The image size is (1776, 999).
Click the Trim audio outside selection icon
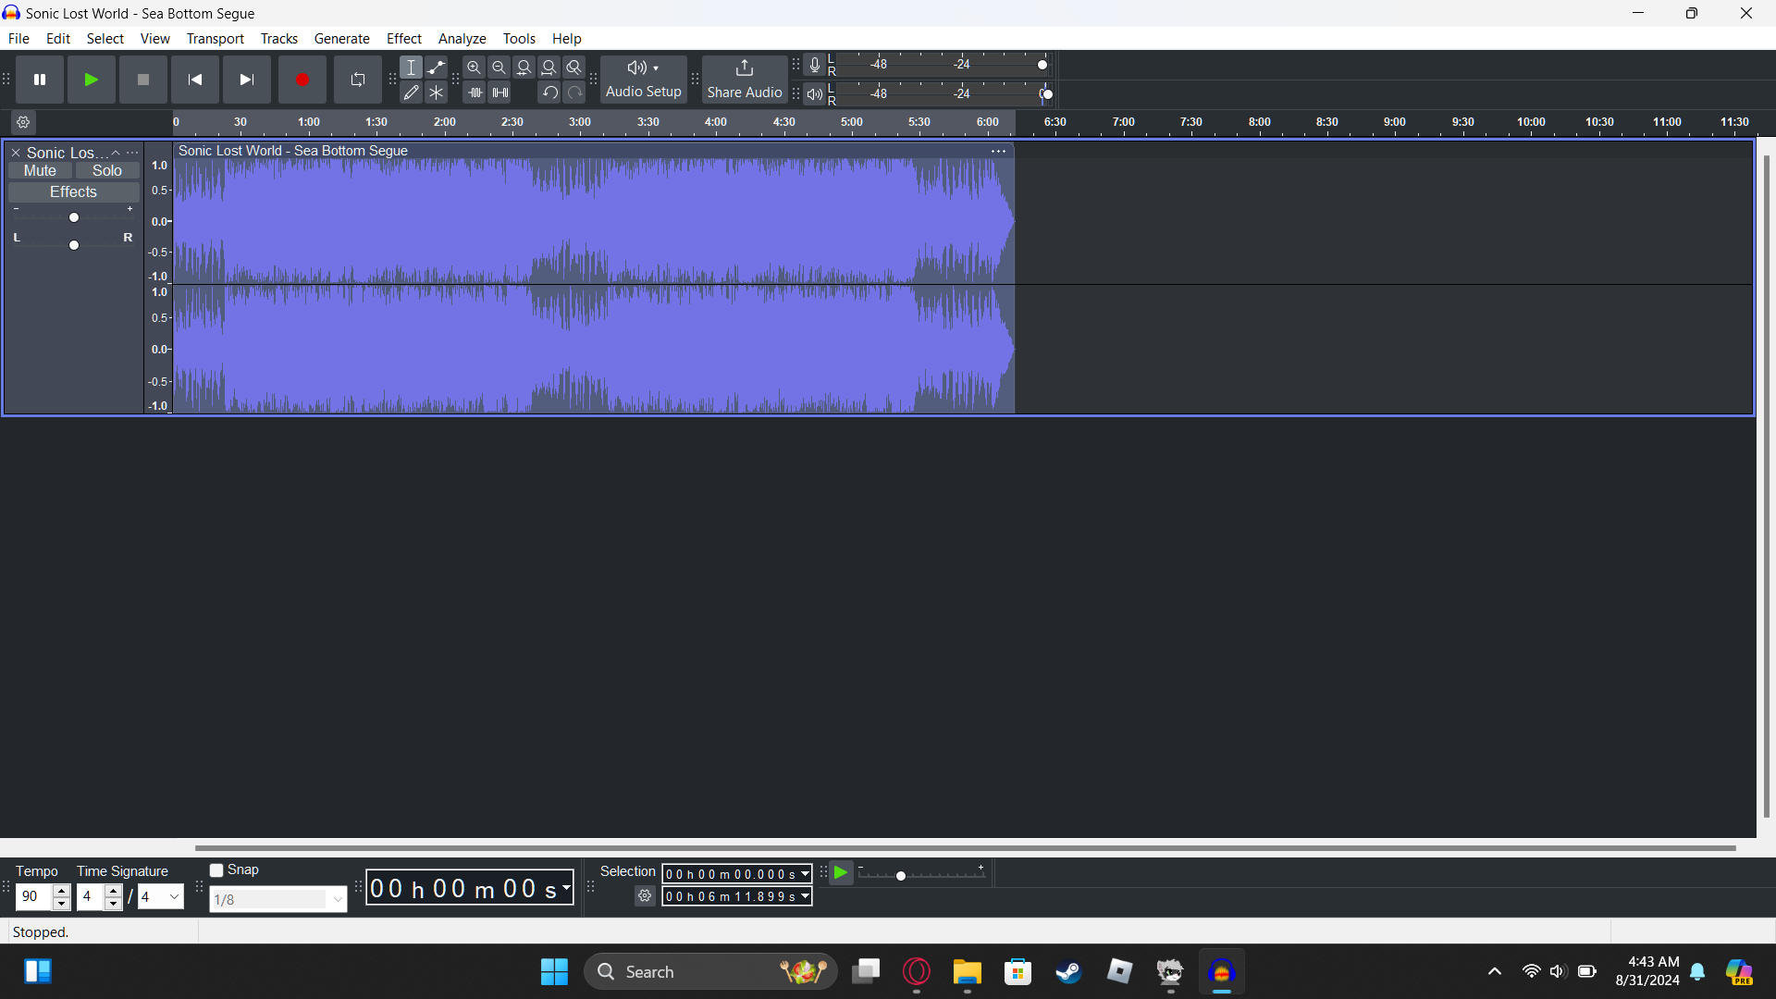(475, 92)
